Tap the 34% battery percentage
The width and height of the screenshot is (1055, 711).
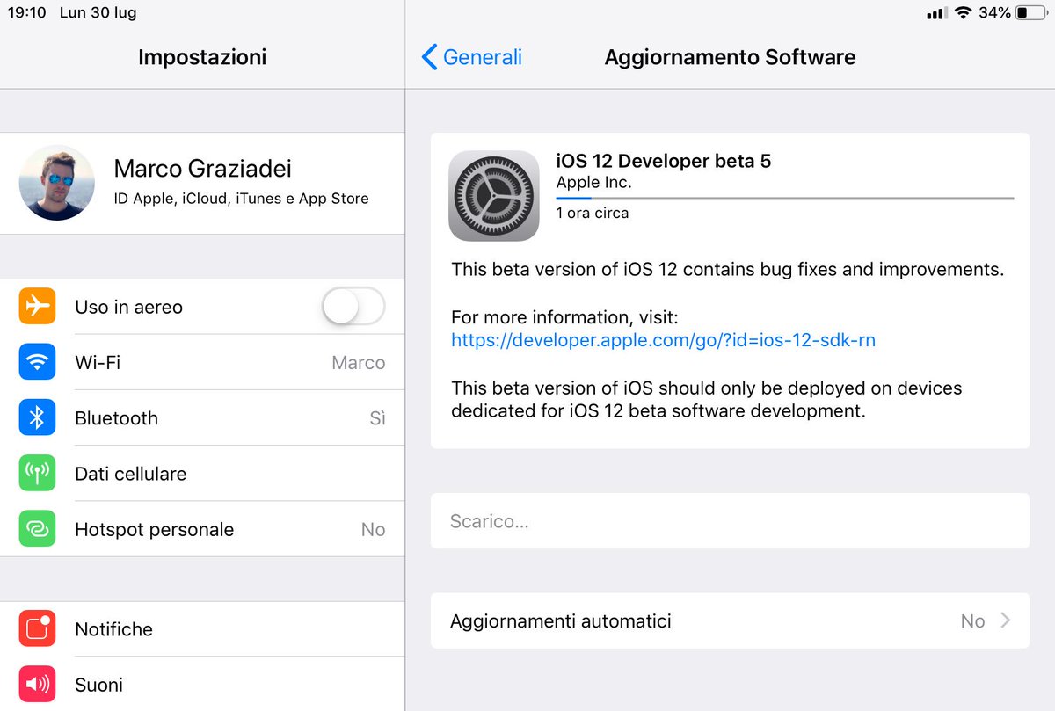(994, 13)
